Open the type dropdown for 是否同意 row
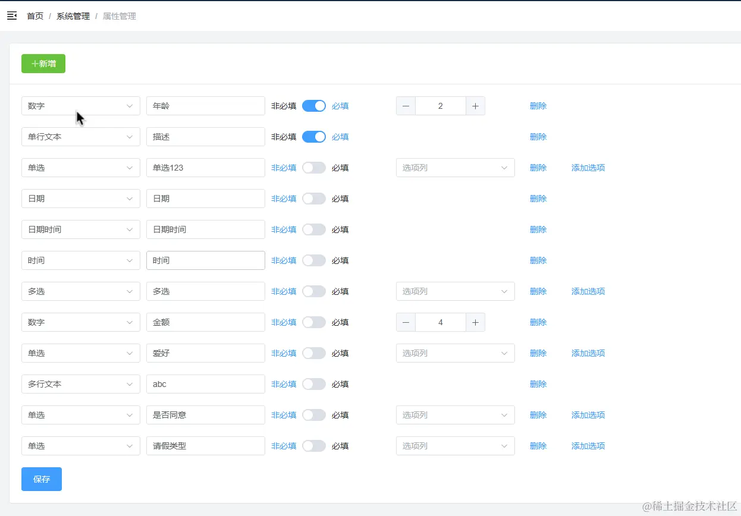The width and height of the screenshot is (741, 516). (81, 415)
